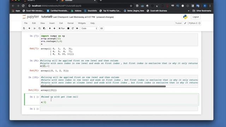
Task: Open the Cell menu
Action: [61, 23]
